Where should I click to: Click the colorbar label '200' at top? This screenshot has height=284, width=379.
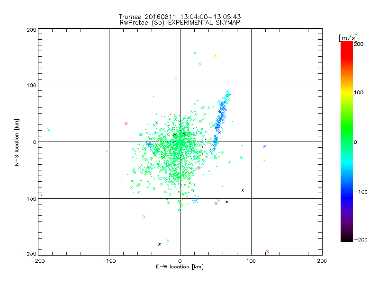coord(359,44)
